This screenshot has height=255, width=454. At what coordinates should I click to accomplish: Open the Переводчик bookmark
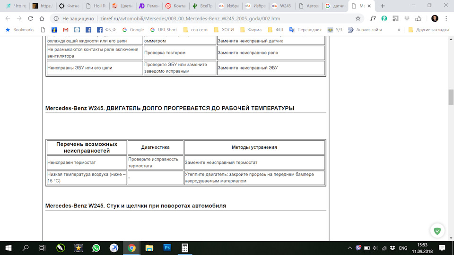(306, 30)
